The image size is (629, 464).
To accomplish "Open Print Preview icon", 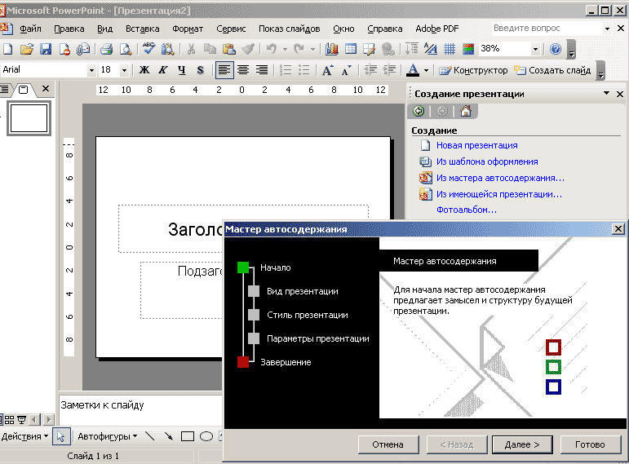I will click(x=126, y=49).
